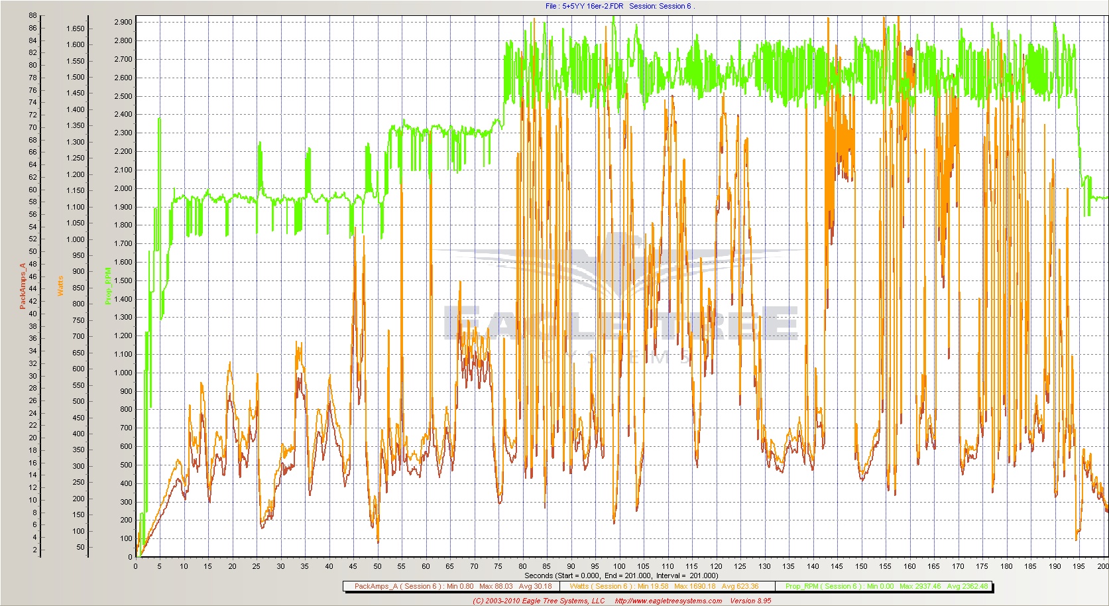Click the 0 tick on the seconds axis

136,566
